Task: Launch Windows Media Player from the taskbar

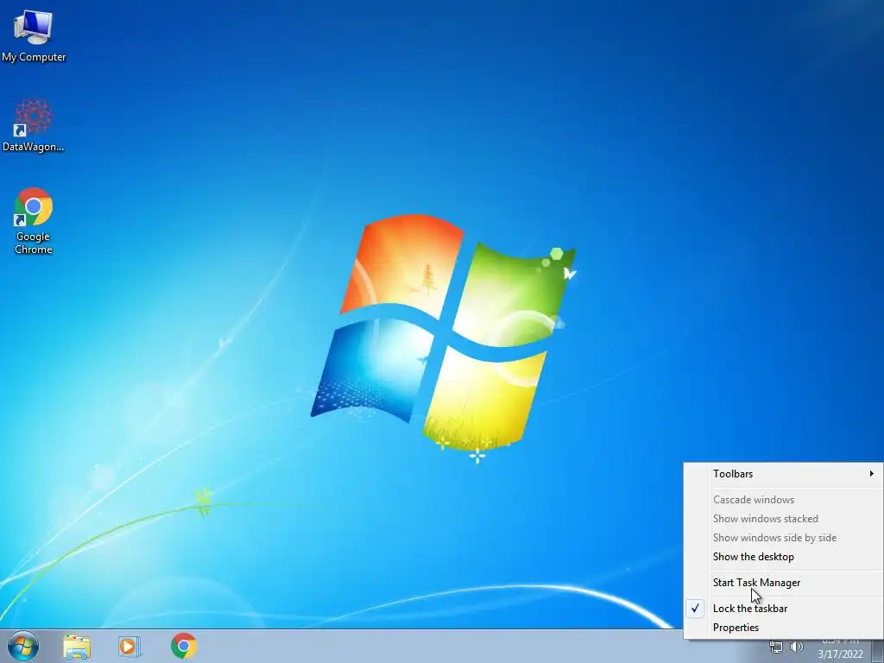Action: (129, 646)
